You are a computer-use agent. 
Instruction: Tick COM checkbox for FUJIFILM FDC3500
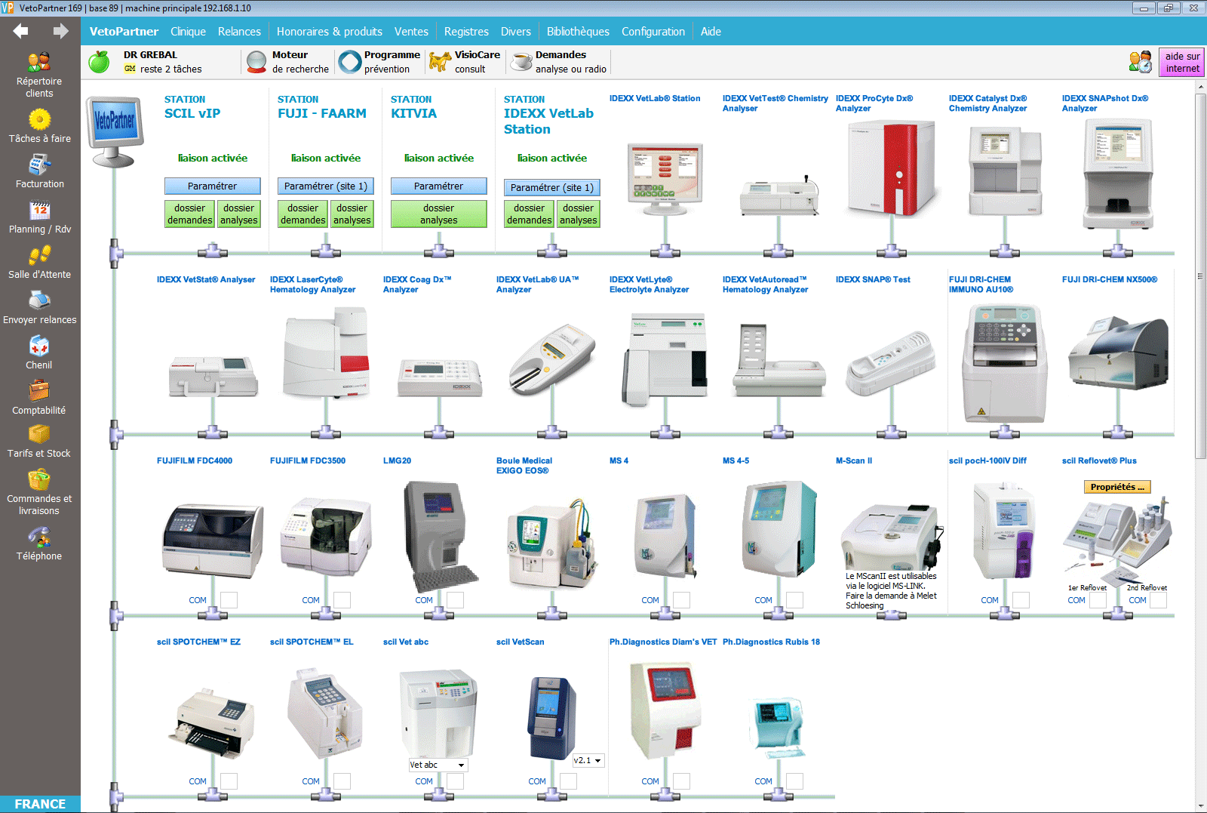pyautogui.click(x=342, y=600)
